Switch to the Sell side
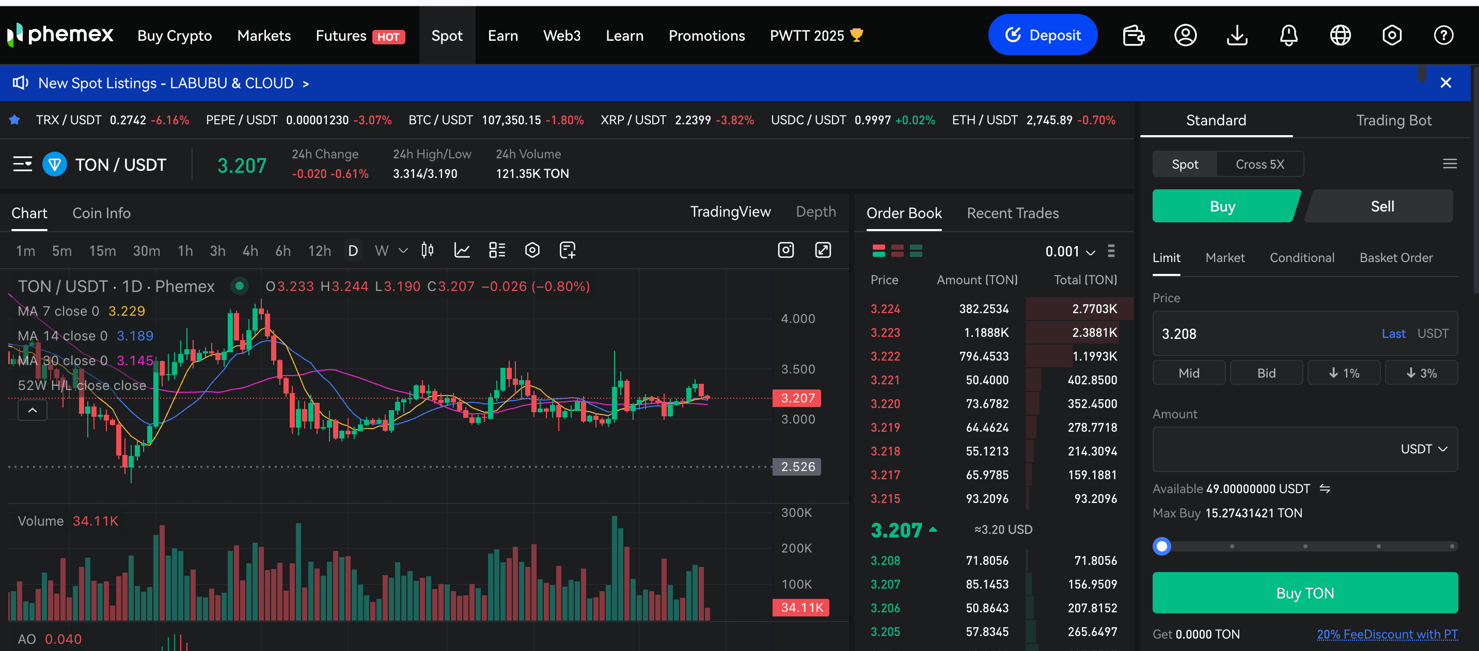The height and width of the screenshot is (651, 1479). (1381, 206)
